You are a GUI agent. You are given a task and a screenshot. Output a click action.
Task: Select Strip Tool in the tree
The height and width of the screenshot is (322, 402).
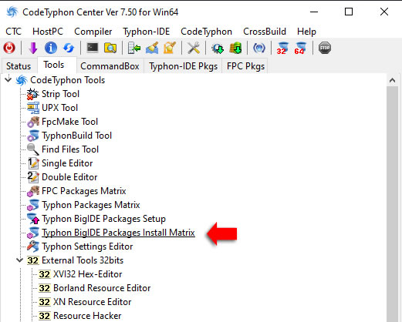60,94
